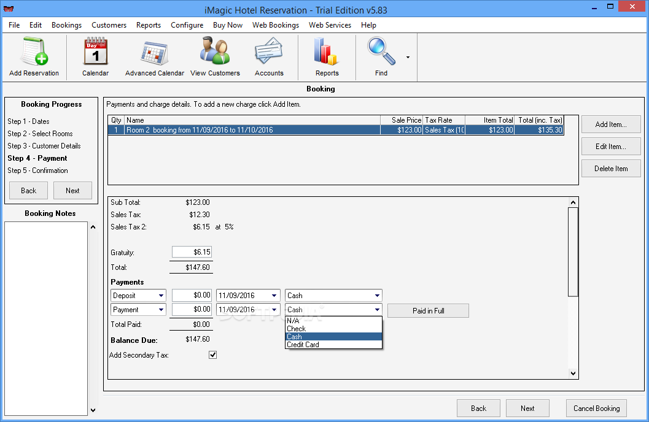Choose the highlighted Cash option in the list
Viewport: 649px width, 422px height.
[x=333, y=337]
